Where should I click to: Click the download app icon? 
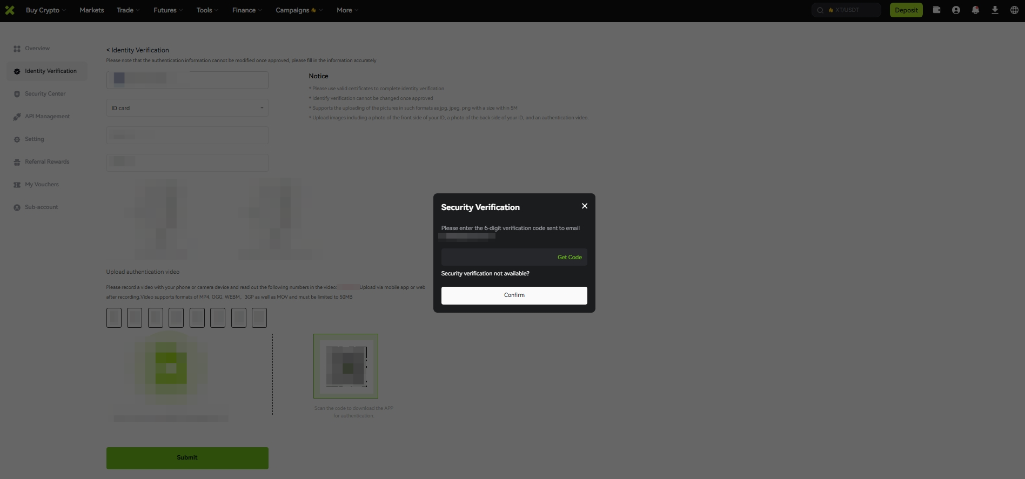[x=995, y=10]
